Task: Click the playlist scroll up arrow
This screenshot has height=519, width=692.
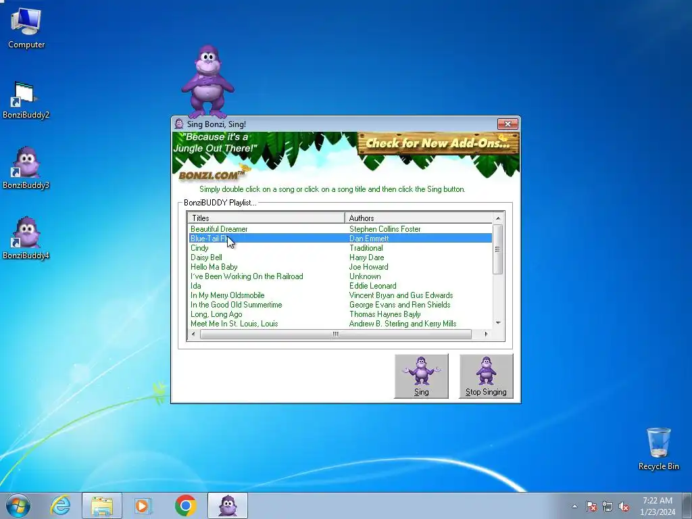Action: (498, 218)
